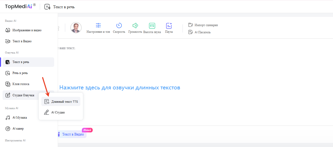Click the AI Писатель pen icon

(x=191, y=32)
